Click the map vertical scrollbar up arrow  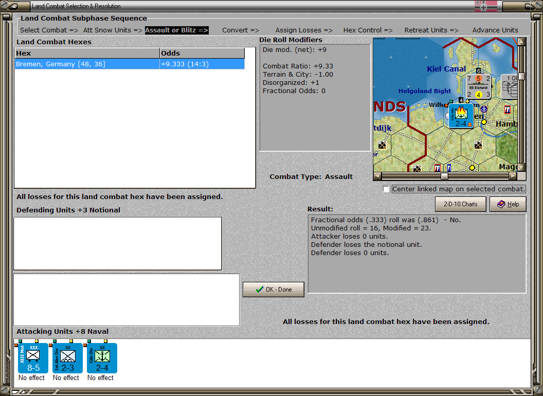[x=521, y=42]
